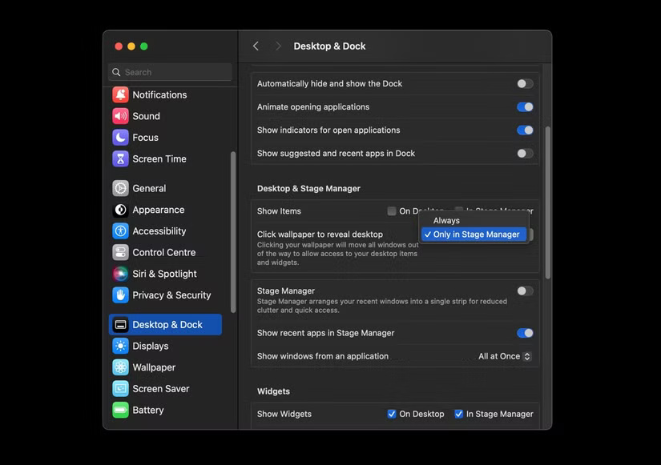This screenshot has height=465, width=661.
Task: Turn on Stage Manager
Action: coord(525,291)
